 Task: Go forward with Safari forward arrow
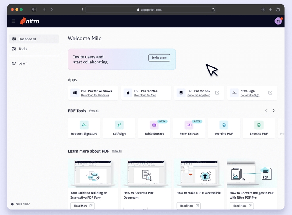click(x=51, y=9)
